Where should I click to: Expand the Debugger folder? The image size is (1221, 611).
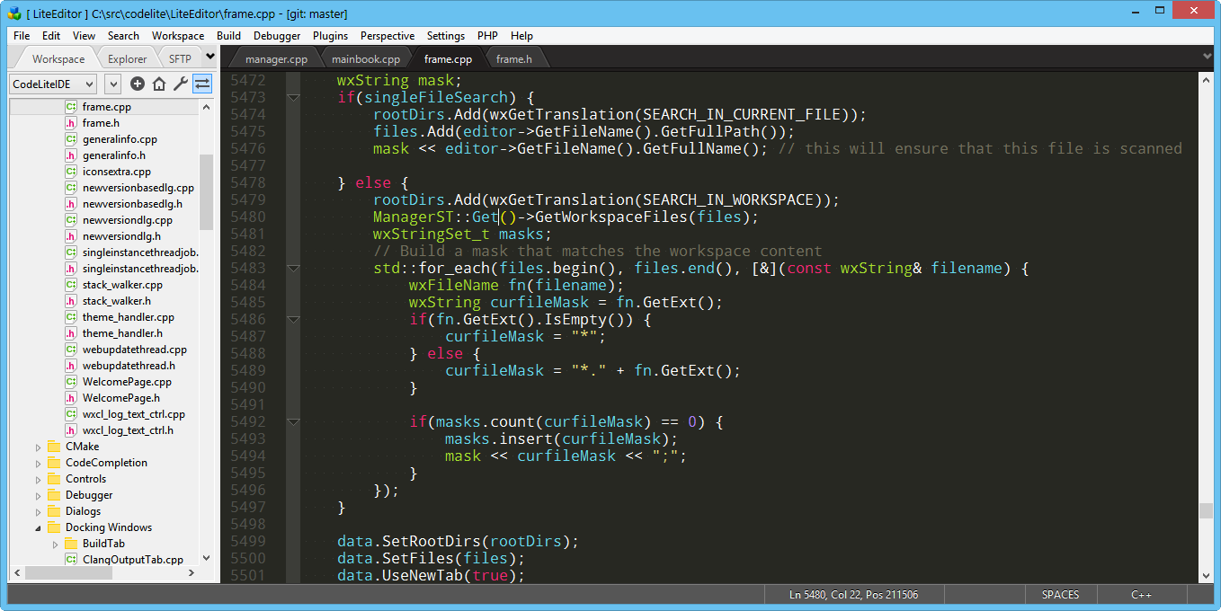point(37,494)
